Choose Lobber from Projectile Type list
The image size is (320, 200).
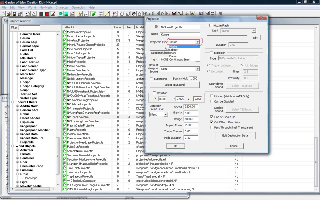point(173,50)
